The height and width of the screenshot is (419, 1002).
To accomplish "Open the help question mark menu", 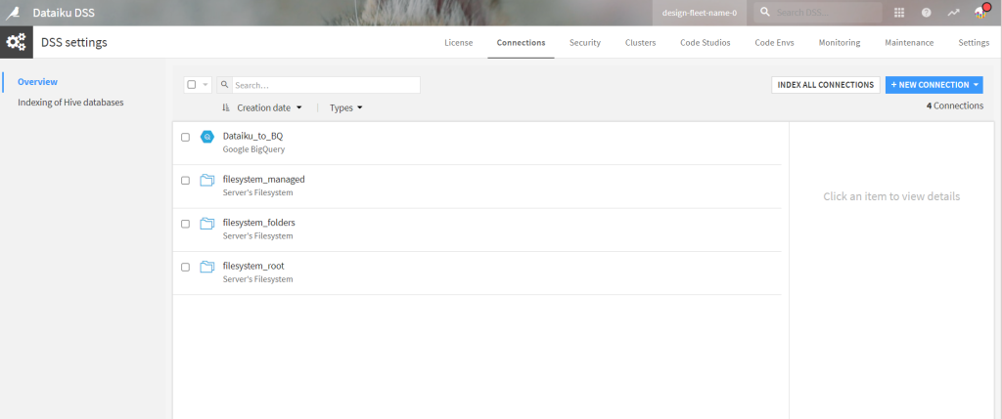I will tap(926, 13).
